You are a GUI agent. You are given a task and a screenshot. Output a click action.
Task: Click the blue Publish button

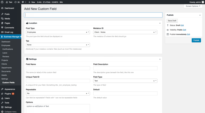pos(196,40)
